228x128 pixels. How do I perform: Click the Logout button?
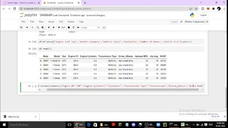tap(203, 15)
